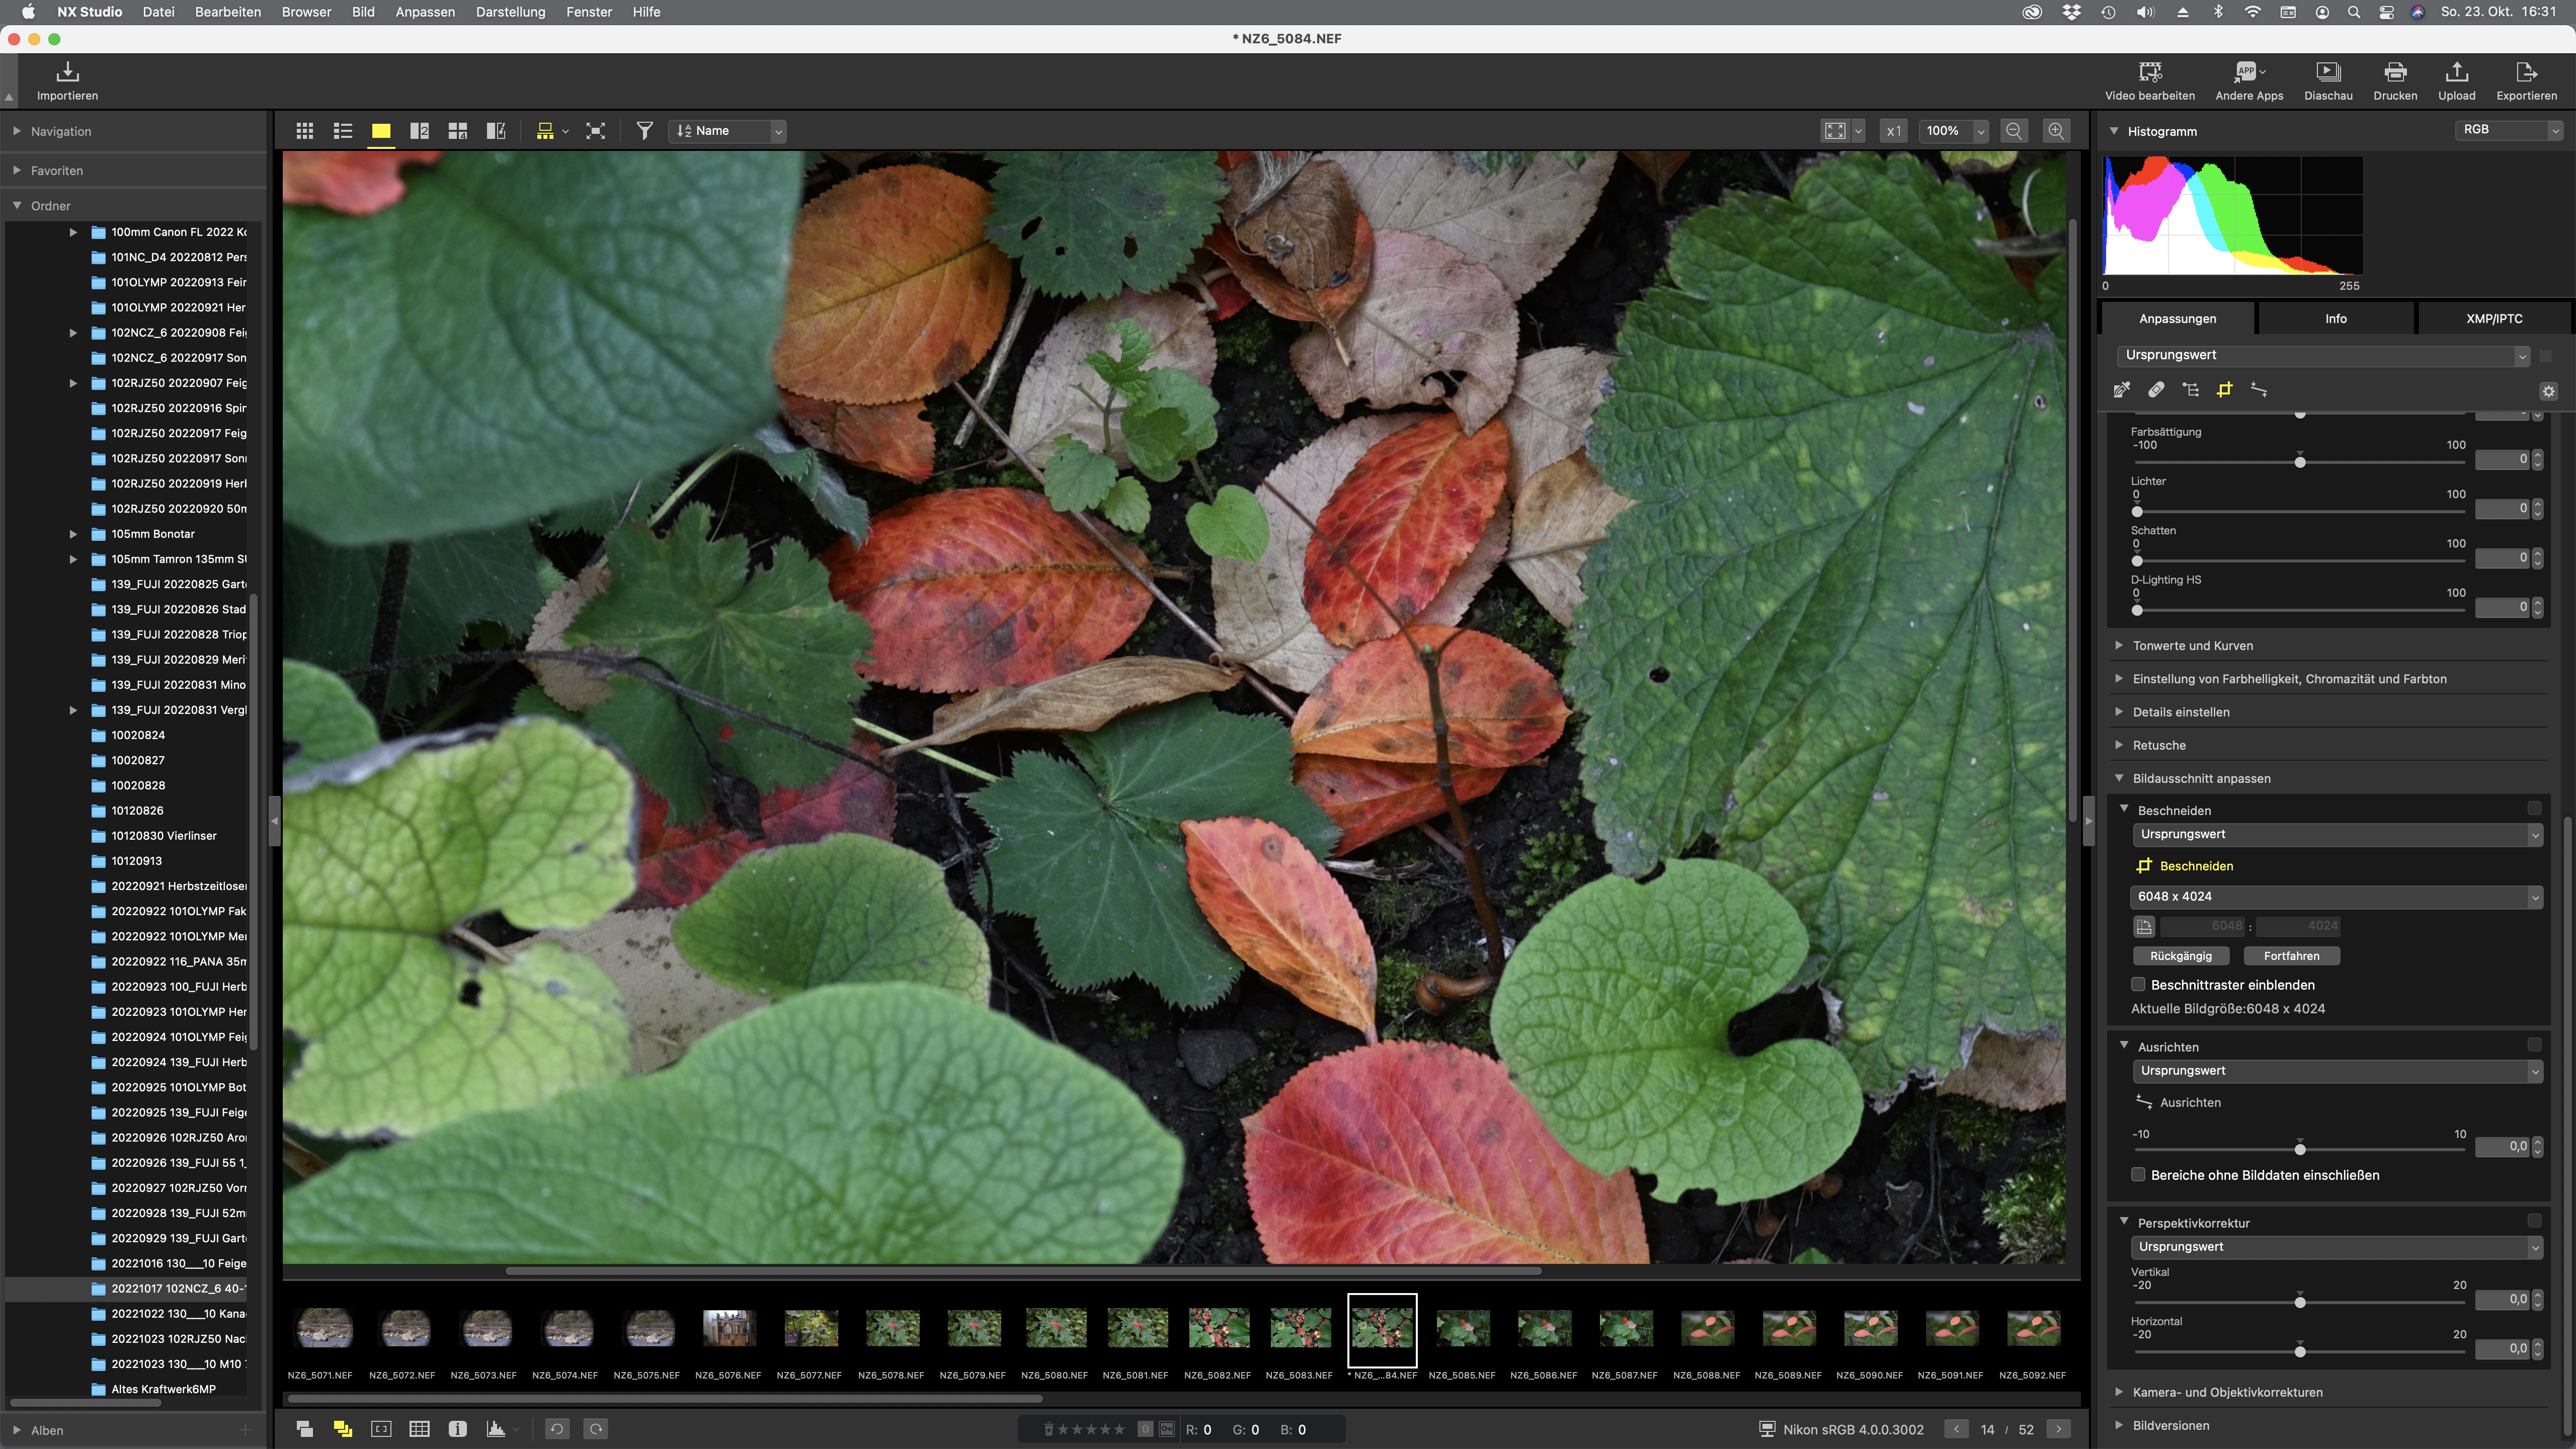Open the Name sort order dropdown
The width and height of the screenshot is (2576, 1449).
tap(728, 131)
